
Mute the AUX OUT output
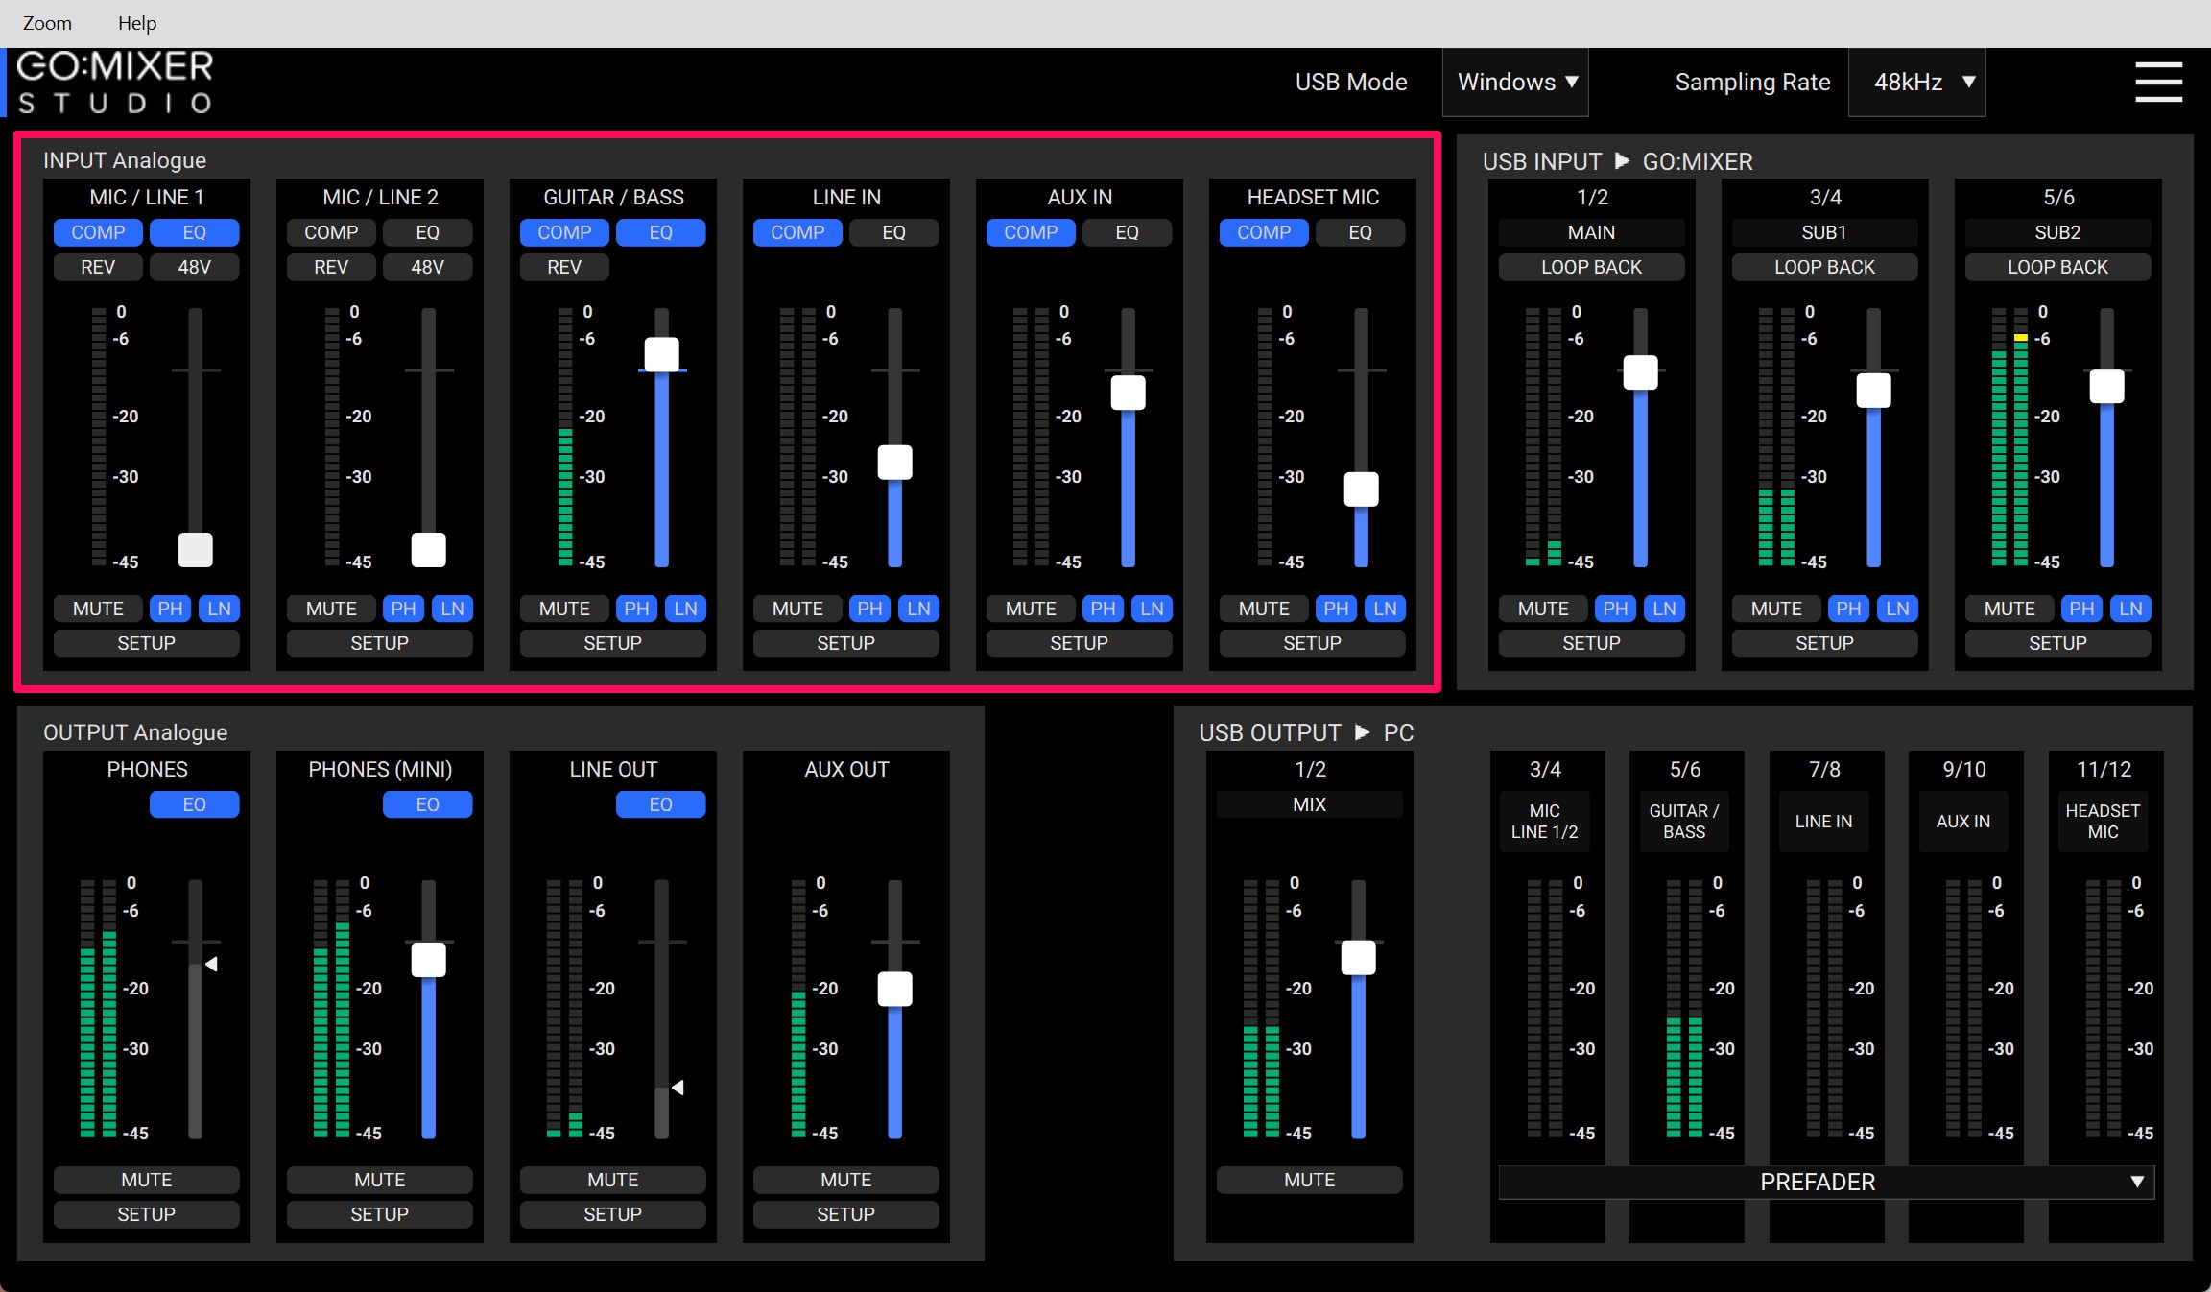(x=845, y=1180)
